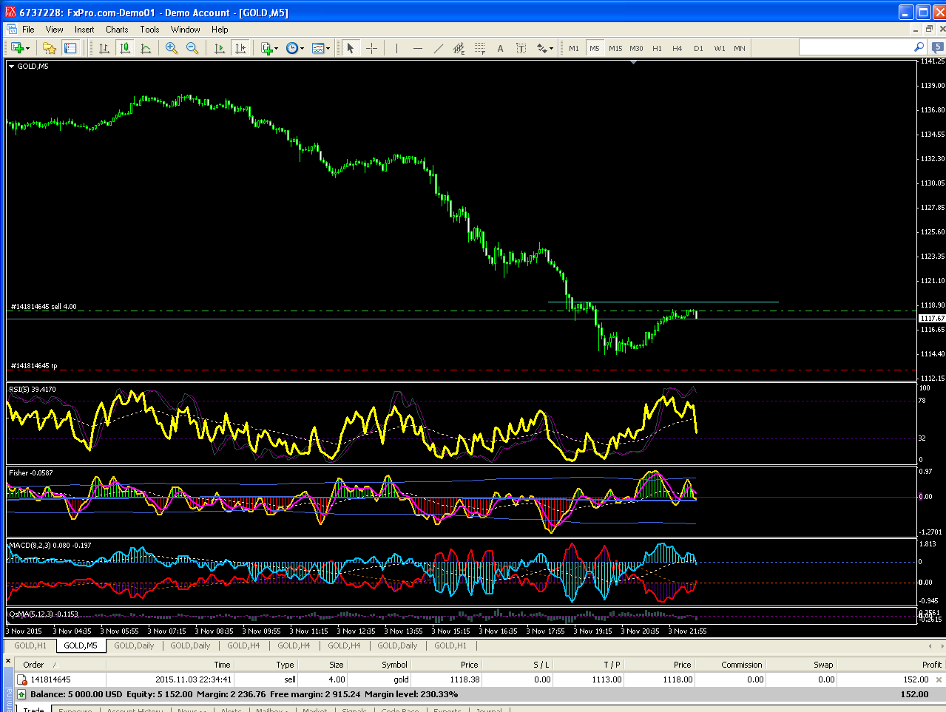Close order 141814645 using the X
This screenshot has width=946, height=712.
point(939,679)
